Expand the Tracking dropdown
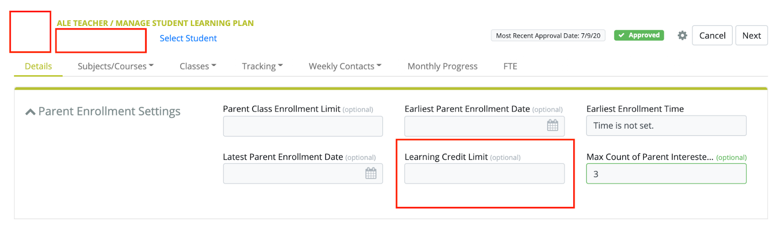This screenshot has height=228, width=782. pyautogui.click(x=262, y=67)
